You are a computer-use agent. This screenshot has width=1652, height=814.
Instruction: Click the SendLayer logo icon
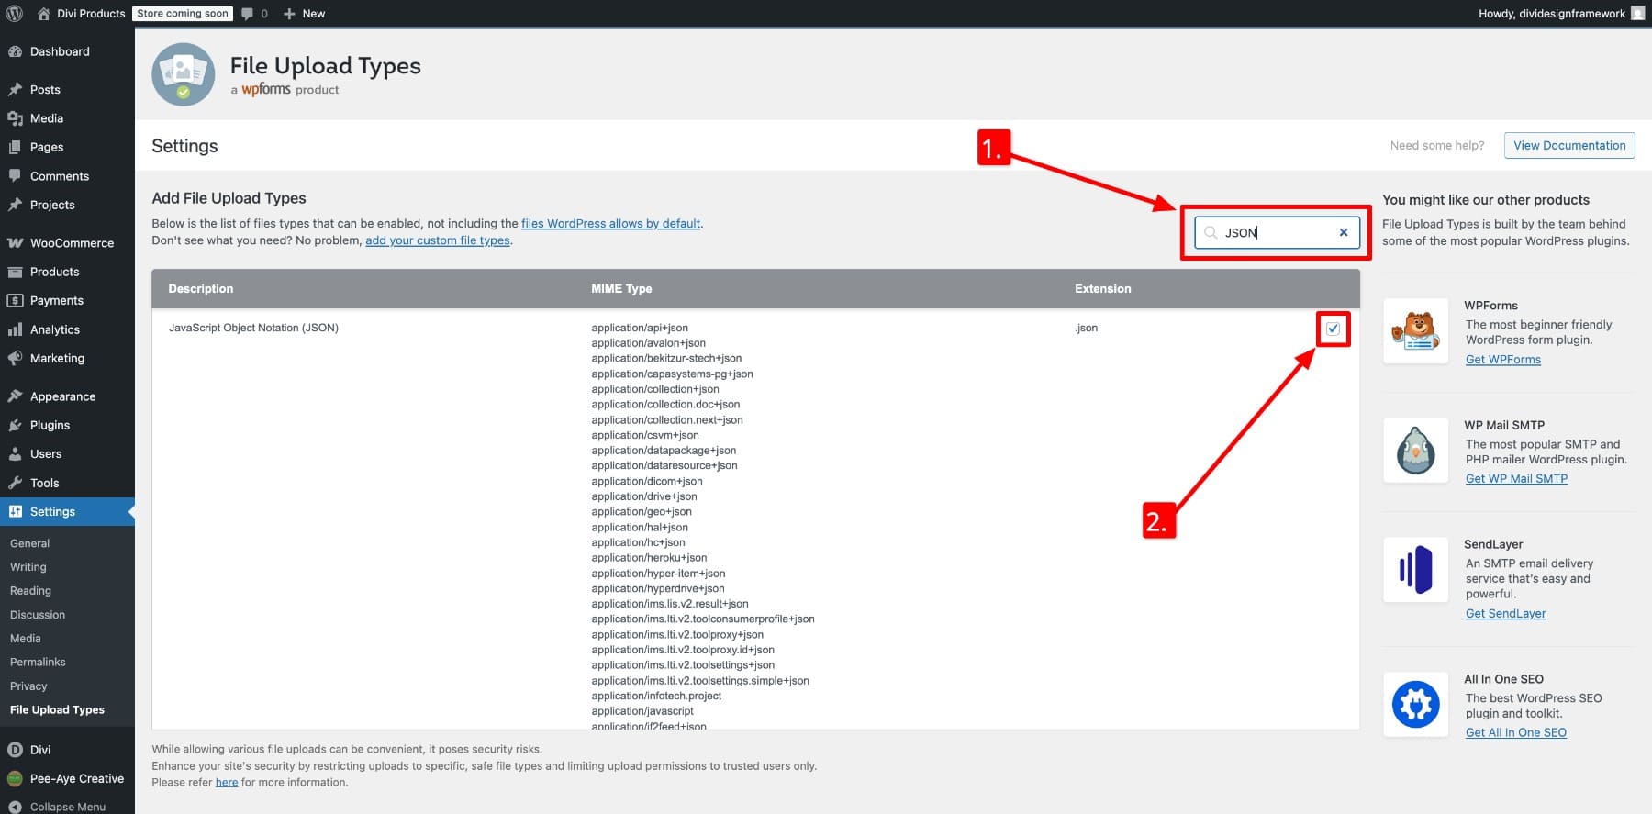(x=1415, y=570)
